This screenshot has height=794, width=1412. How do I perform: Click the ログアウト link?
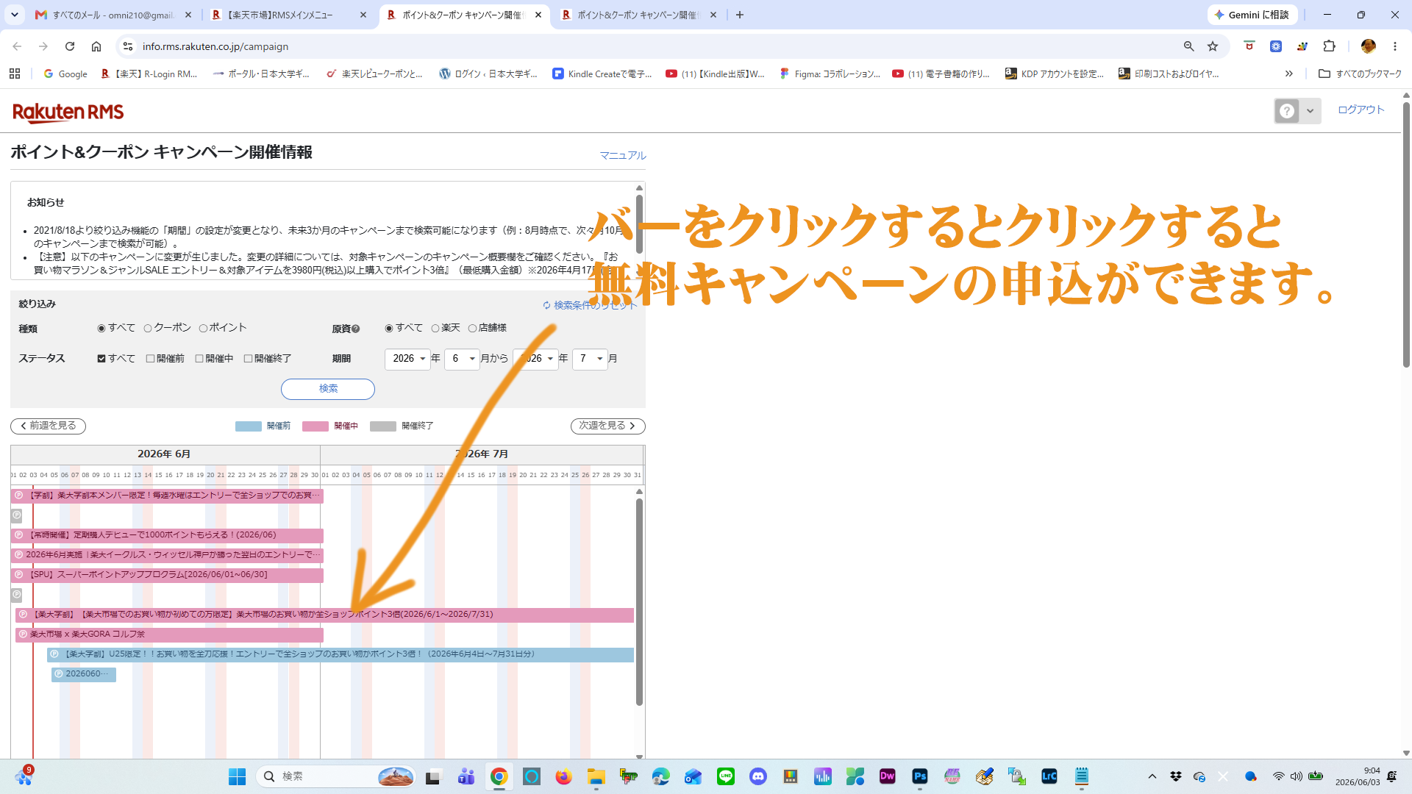click(x=1361, y=110)
